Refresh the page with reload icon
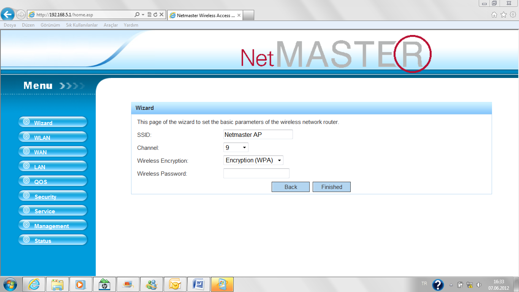 click(155, 15)
